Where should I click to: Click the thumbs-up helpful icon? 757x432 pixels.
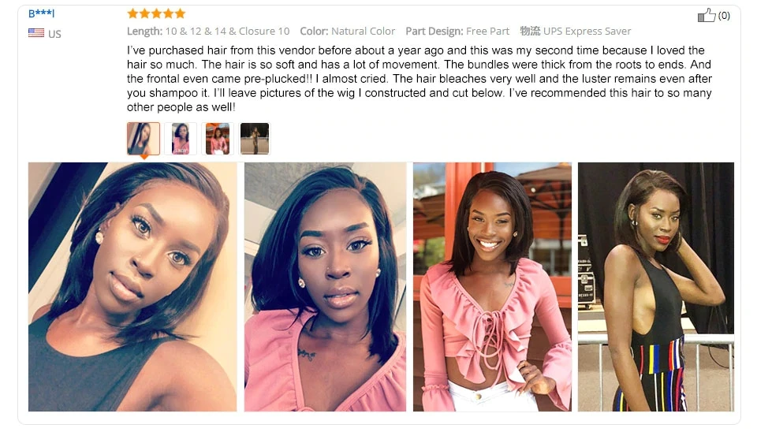coord(707,15)
